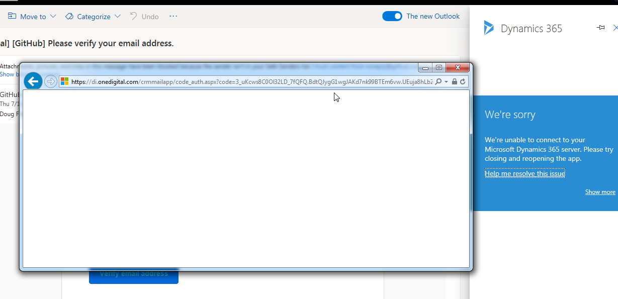This screenshot has width=618, height=299.
Task: Click the Dynamics 365 logo icon
Action: pos(489,28)
